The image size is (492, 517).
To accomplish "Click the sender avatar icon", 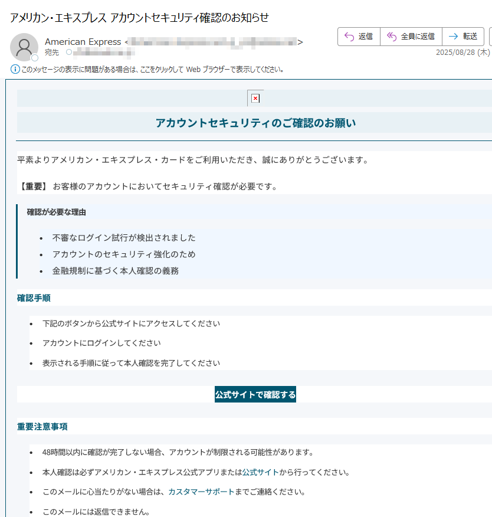I will pos(24,47).
